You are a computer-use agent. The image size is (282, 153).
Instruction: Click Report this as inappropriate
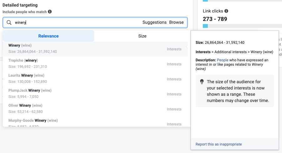click(x=219, y=144)
